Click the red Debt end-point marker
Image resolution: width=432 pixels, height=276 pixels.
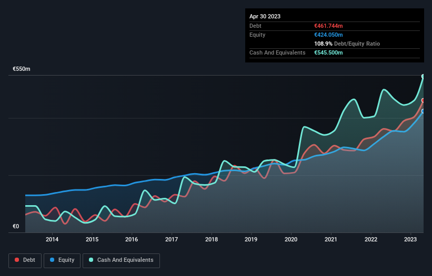pyautogui.click(x=423, y=100)
